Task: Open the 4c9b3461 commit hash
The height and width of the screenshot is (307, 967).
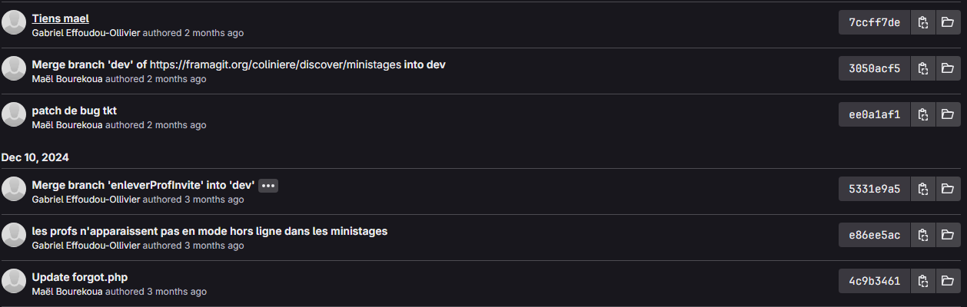Action: 874,280
